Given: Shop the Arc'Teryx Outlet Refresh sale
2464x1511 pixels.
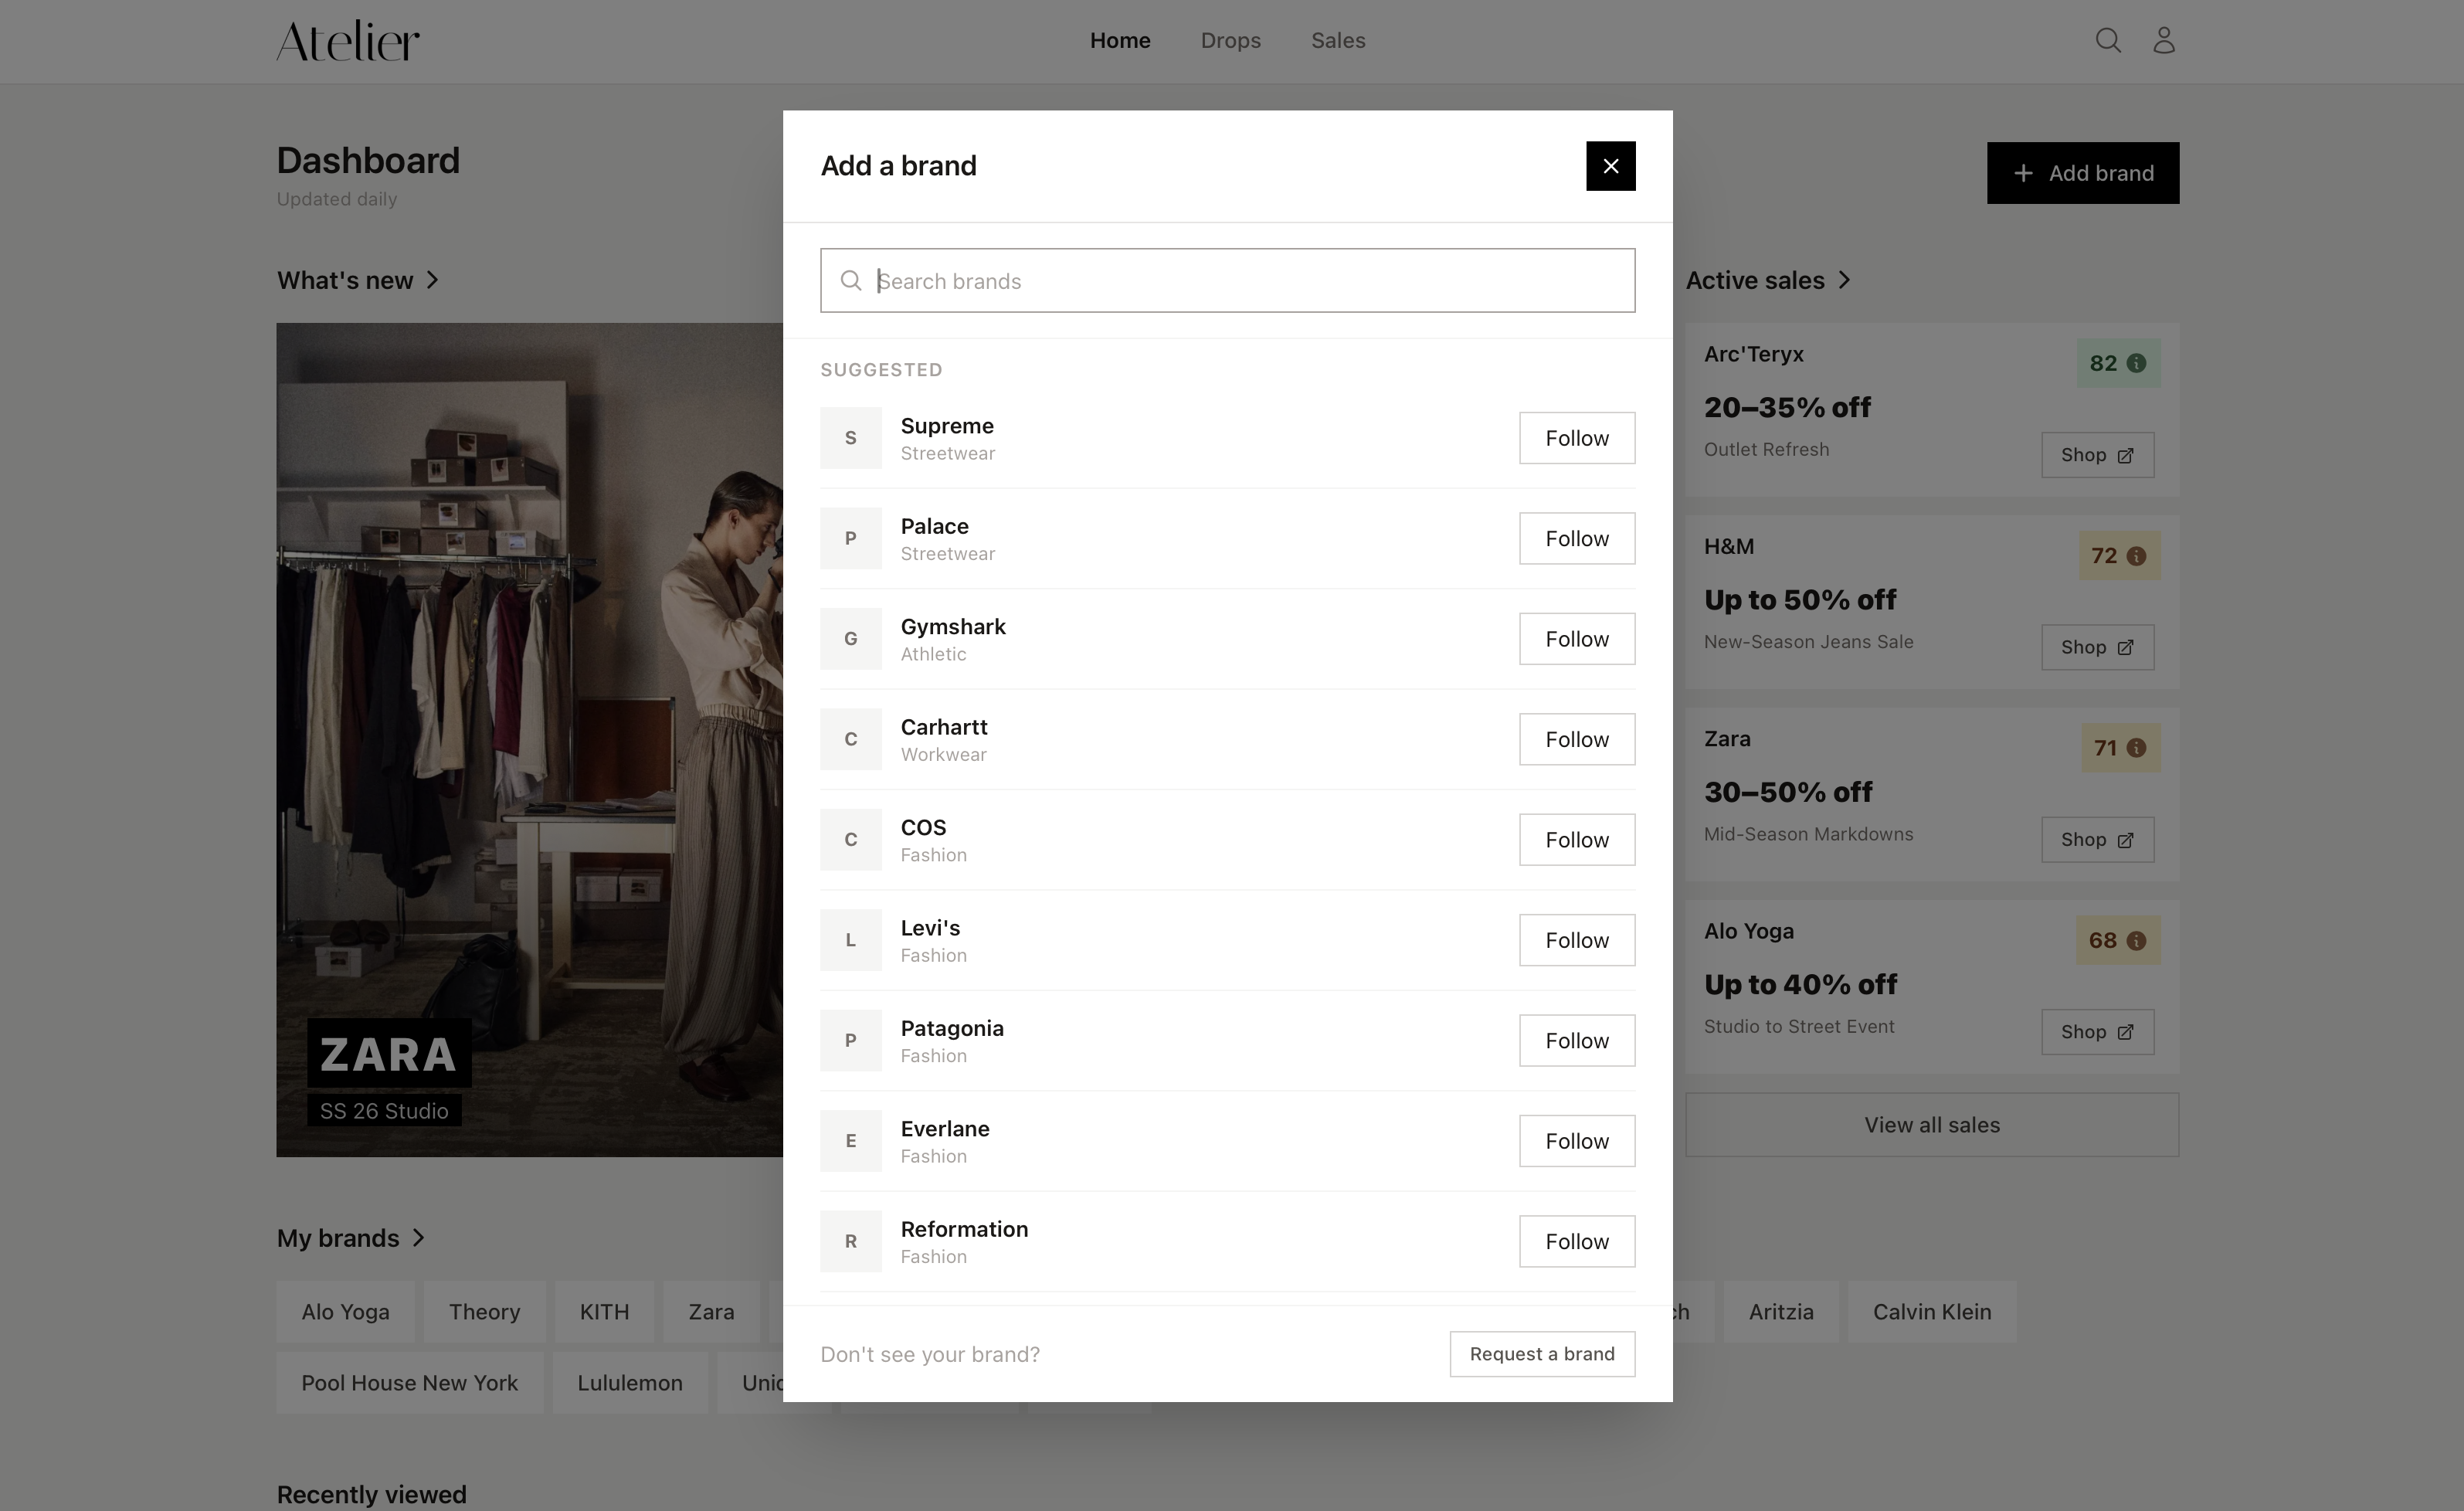Looking at the screenshot, I should [x=2097, y=455].
